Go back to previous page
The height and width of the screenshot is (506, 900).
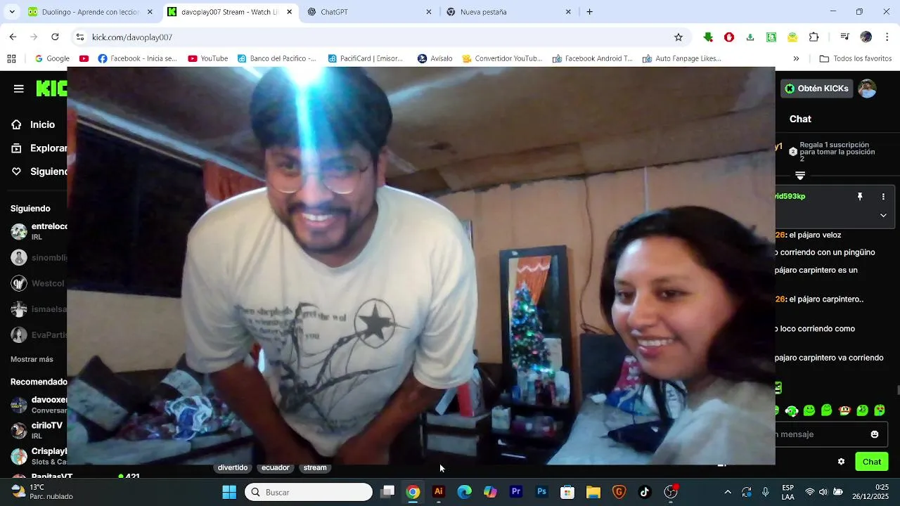13,37
